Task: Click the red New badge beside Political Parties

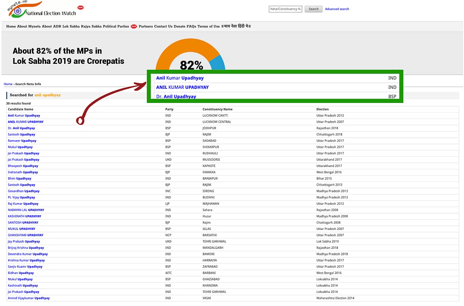Action: click(x=134, y=26)
